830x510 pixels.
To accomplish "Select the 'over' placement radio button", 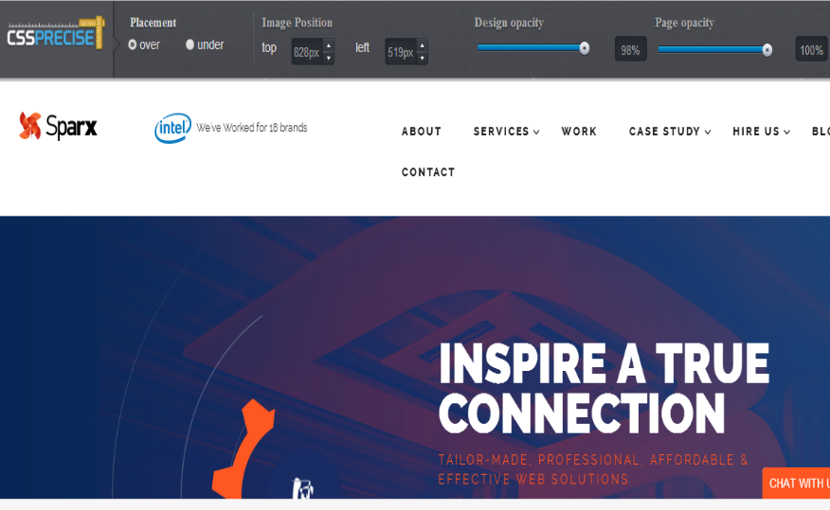I will click(133, 44).
